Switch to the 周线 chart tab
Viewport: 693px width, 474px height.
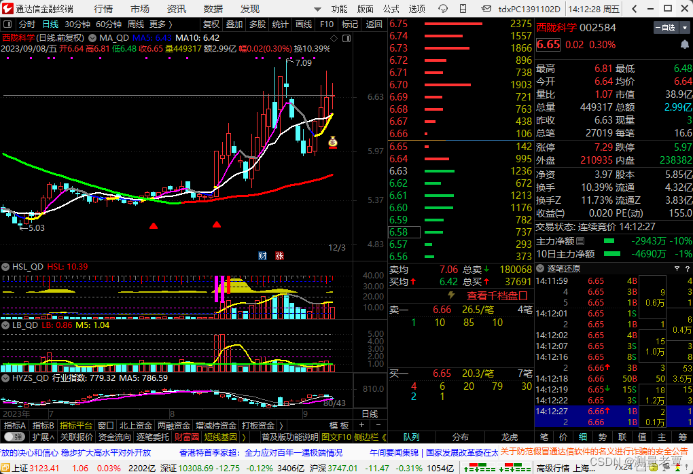point(136,24)
